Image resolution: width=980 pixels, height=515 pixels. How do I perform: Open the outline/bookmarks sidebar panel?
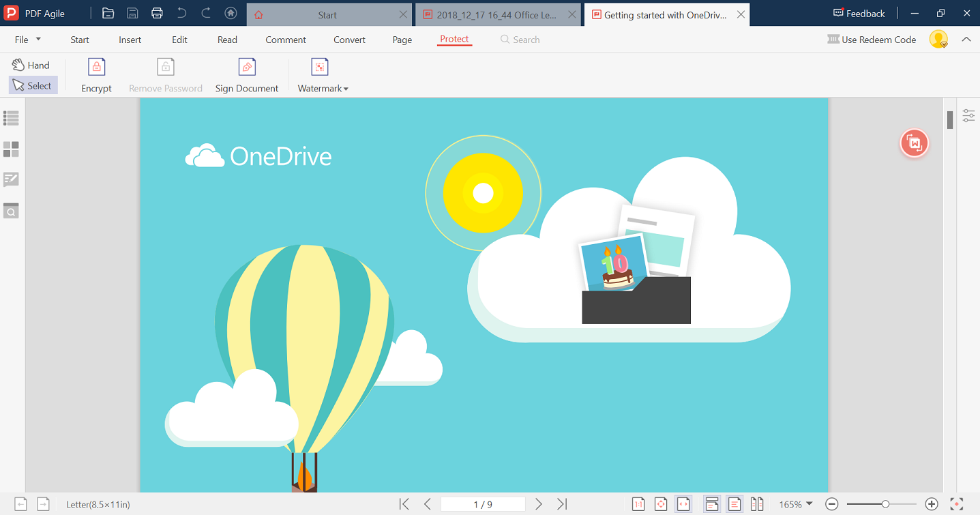pyautogui.click(x=11, y=119)
